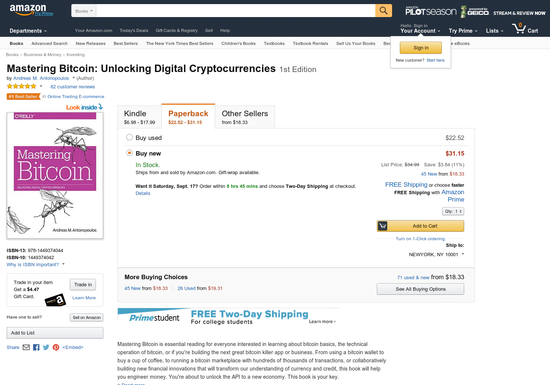Image resolution: width=550 pixels, height=385 pixels.
Task: Select the Buy new option
Action: point(129,153)
